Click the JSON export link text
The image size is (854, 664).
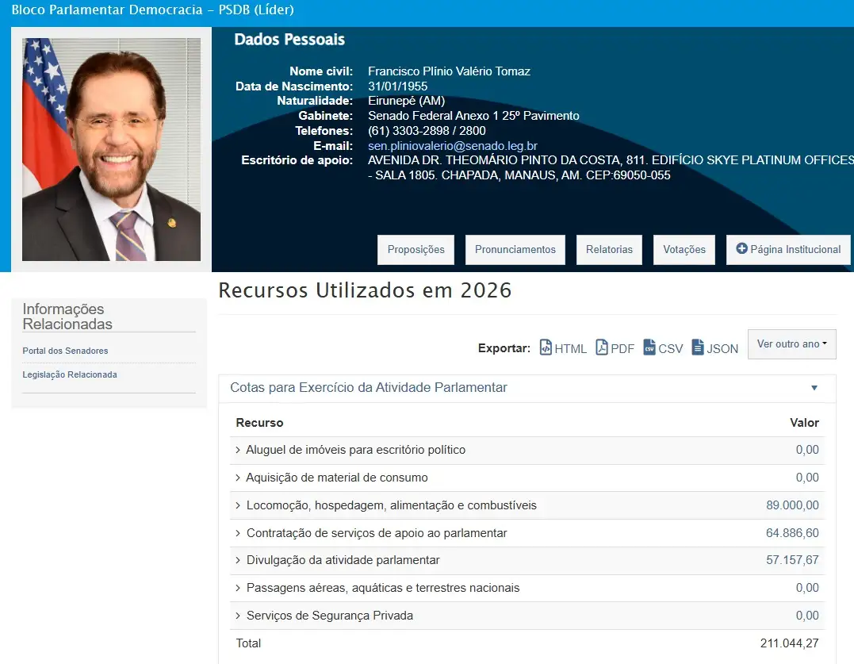722,348
